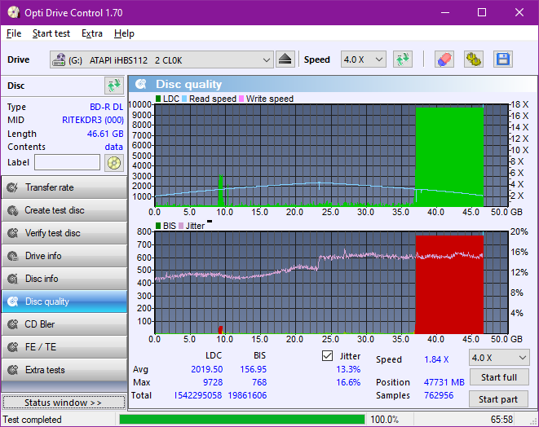Viewport: 539px width, 427px height.
Task: Click the eject disc icon
Action: point(285,59)
